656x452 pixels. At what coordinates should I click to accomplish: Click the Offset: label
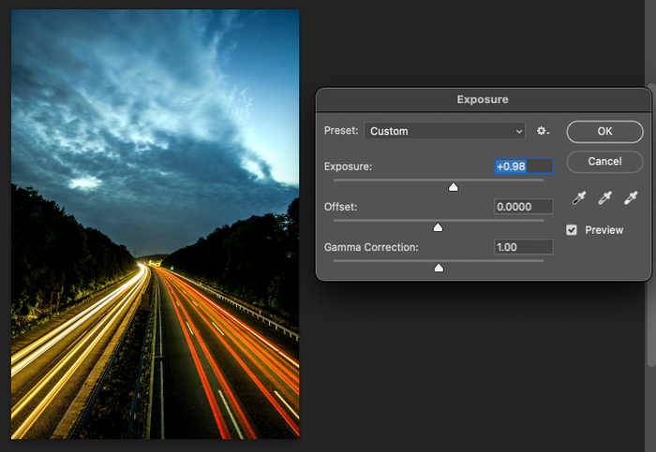(340, 207)
